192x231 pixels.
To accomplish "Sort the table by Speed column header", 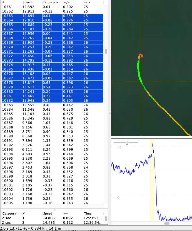I will 27,2.
